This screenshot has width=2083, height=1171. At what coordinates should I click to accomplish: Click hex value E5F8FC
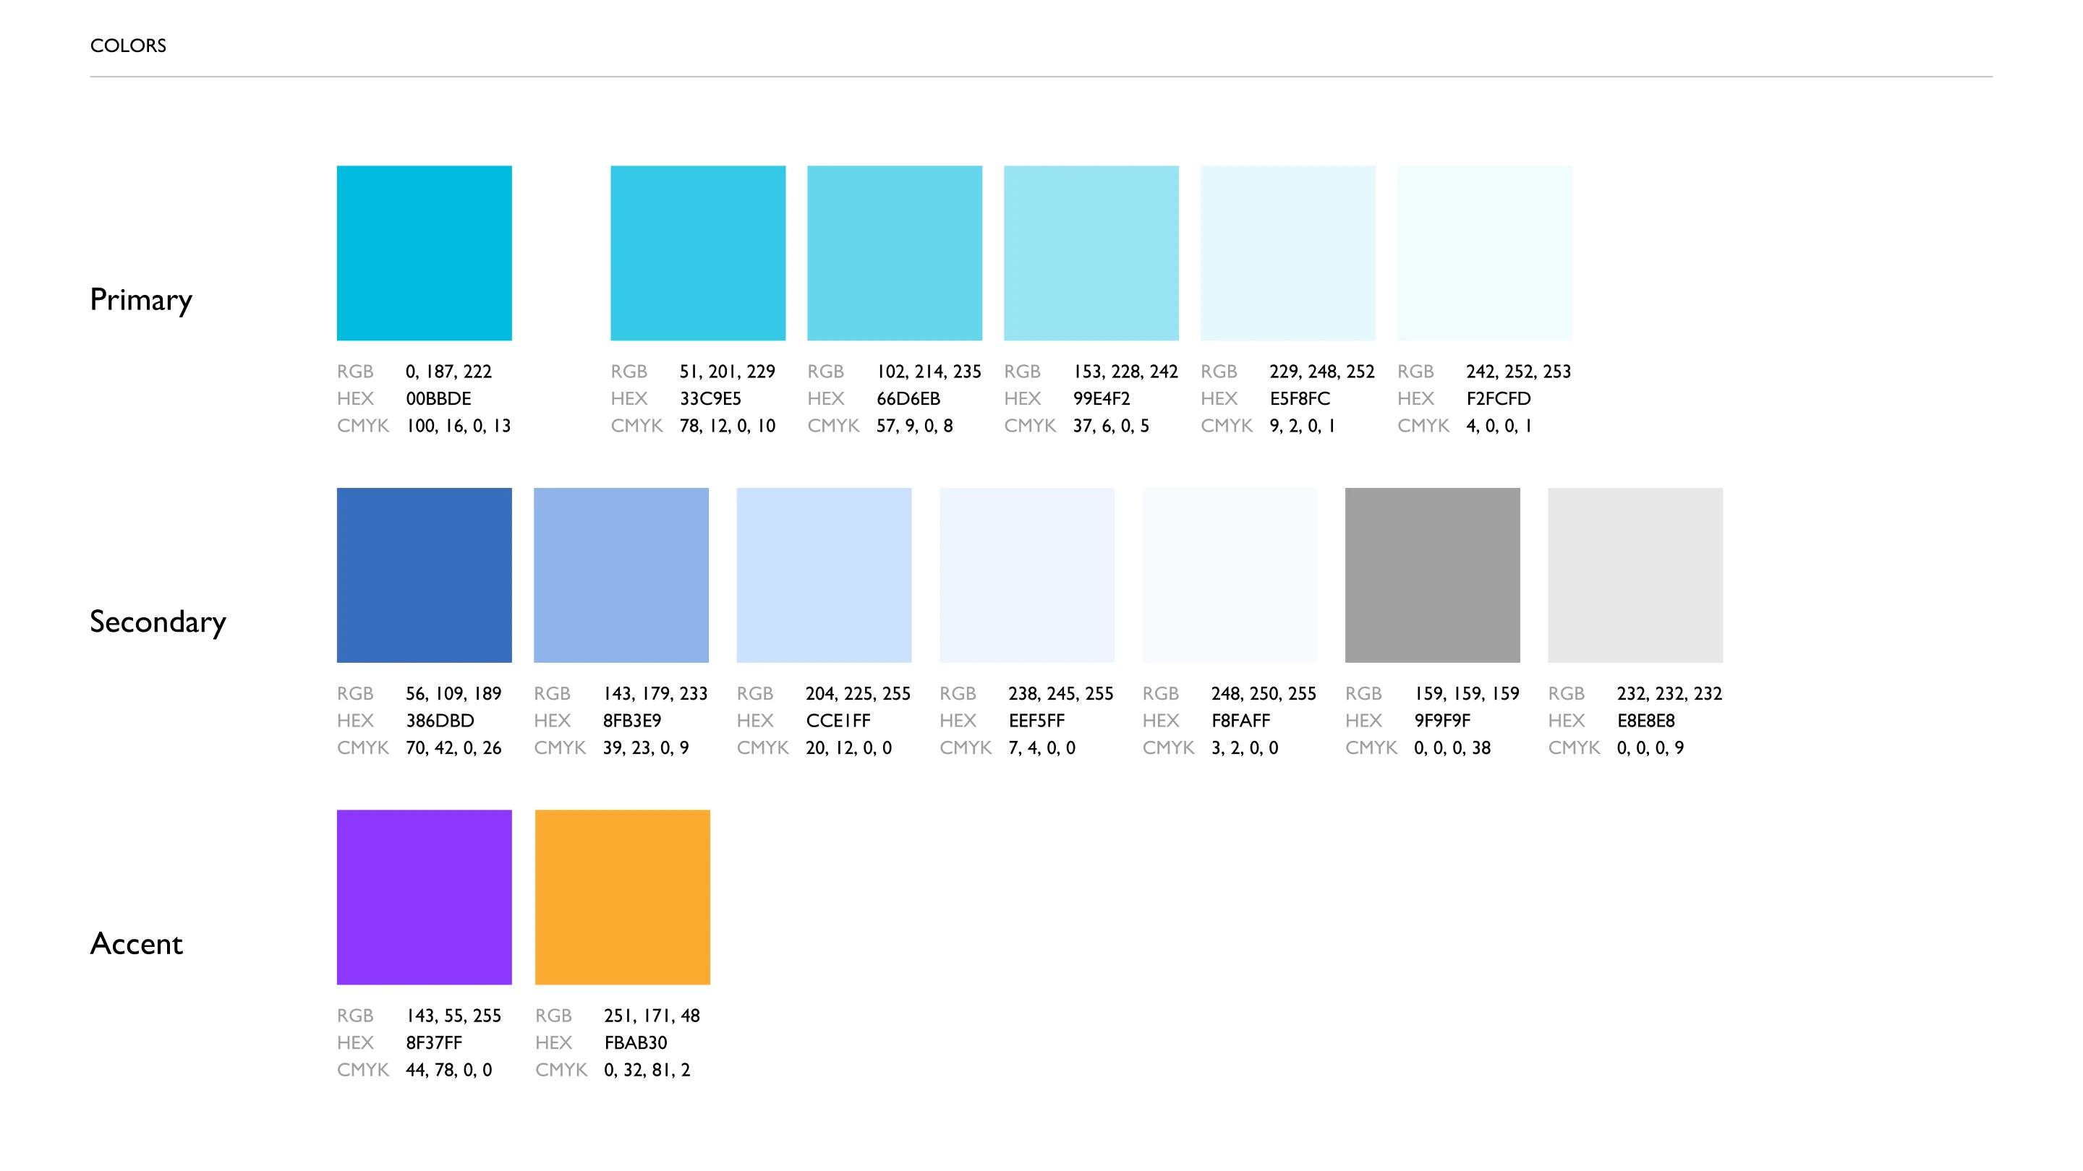[1300, 398]
